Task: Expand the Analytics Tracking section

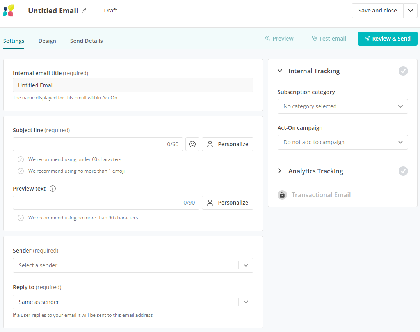Action: [x=280, y=171]
